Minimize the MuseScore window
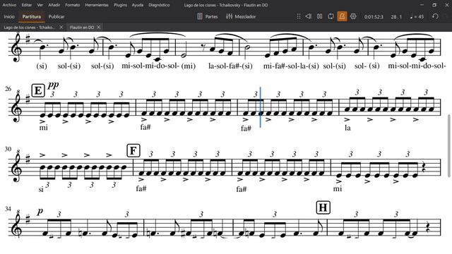This screenshot has height=254, width=452. point(422,5)
